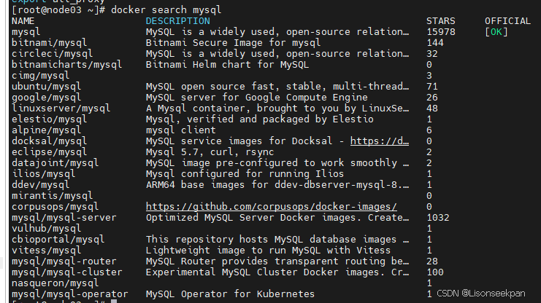The image size is (541, 303).
Task: Select the DESCRIPTION column header
Action: tap(177, 21)
